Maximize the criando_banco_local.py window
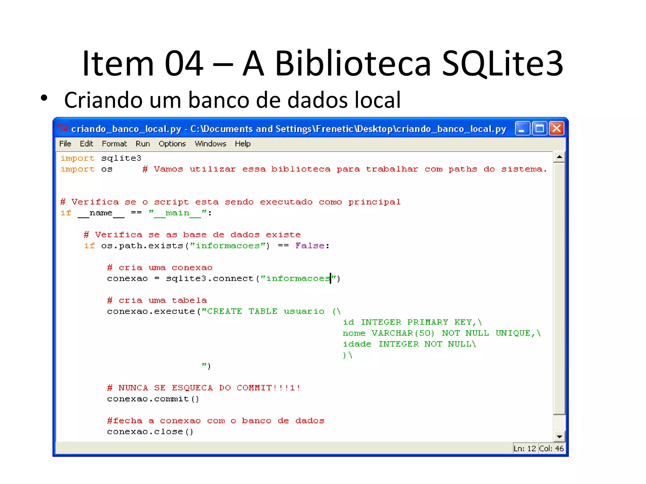Viewport: 646px width, 484px height. [539, 129]
